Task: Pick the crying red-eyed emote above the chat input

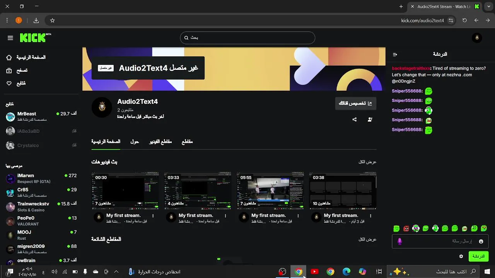Action: pos(484,229)
